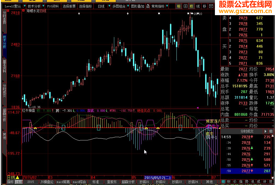Image resolution: width=275 pixels, height=185 pixels.
Task: Click the grid layout icon in the toolbar
Action: pos(185,6)
